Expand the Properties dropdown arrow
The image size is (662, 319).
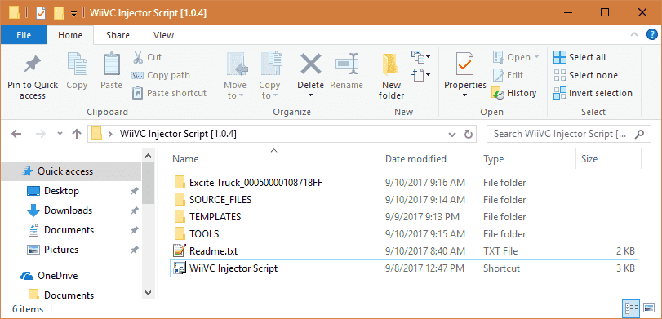[x=464, y=95]
